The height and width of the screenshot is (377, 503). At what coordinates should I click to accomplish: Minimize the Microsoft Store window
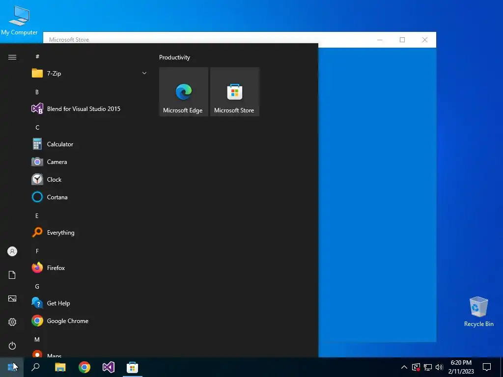tap(380, 40)
